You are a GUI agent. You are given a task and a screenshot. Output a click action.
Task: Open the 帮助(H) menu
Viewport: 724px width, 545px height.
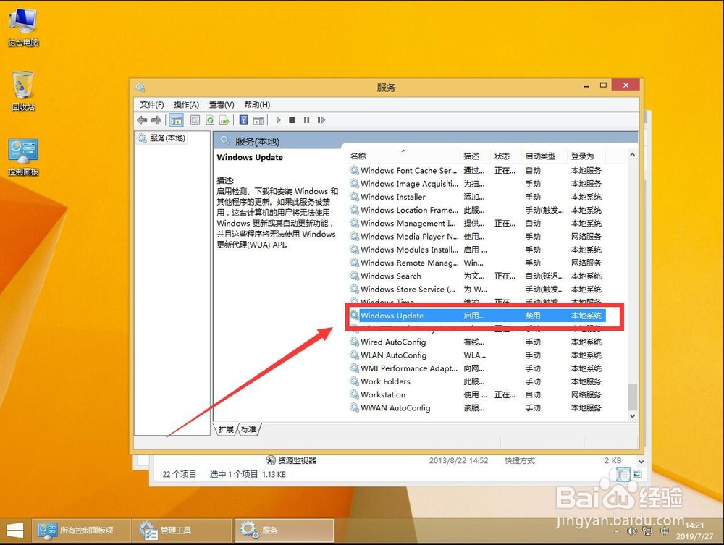[x=257, y=105]
